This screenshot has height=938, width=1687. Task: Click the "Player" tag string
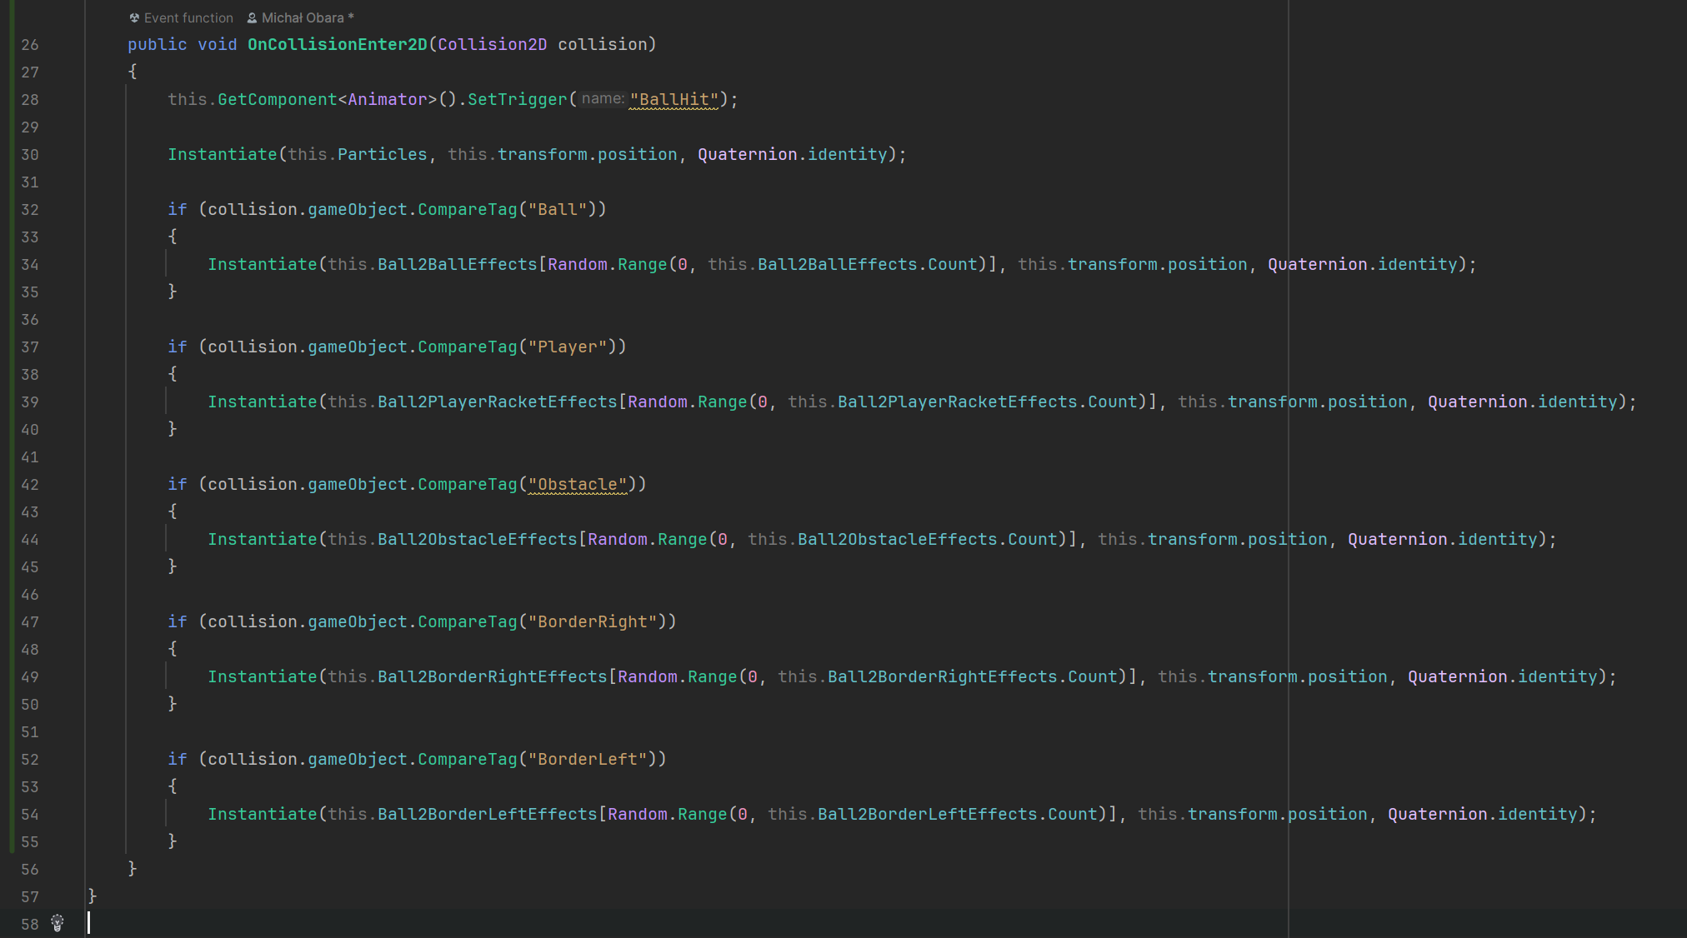(x=567, y=347)
